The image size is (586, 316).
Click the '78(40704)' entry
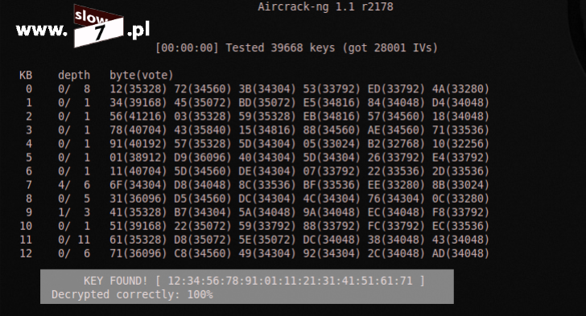pos(138,130)
